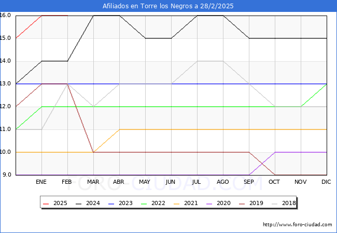Image resolution: width=337 pixels, height=233 pixels.
Task: Select the 2024 legend label
Action: (93, 203)
